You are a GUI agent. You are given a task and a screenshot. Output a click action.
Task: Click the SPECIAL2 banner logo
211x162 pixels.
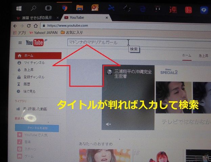[169, 72]
